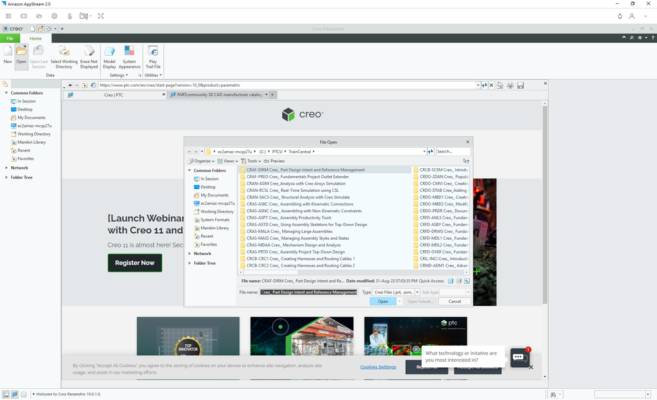The image size is (657, 400).
Task: Toggle AppStream fullscreen icon
Action: (101, 16)
